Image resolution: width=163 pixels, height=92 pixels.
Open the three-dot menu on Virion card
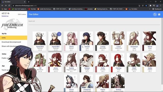click(x=75, y=77)
